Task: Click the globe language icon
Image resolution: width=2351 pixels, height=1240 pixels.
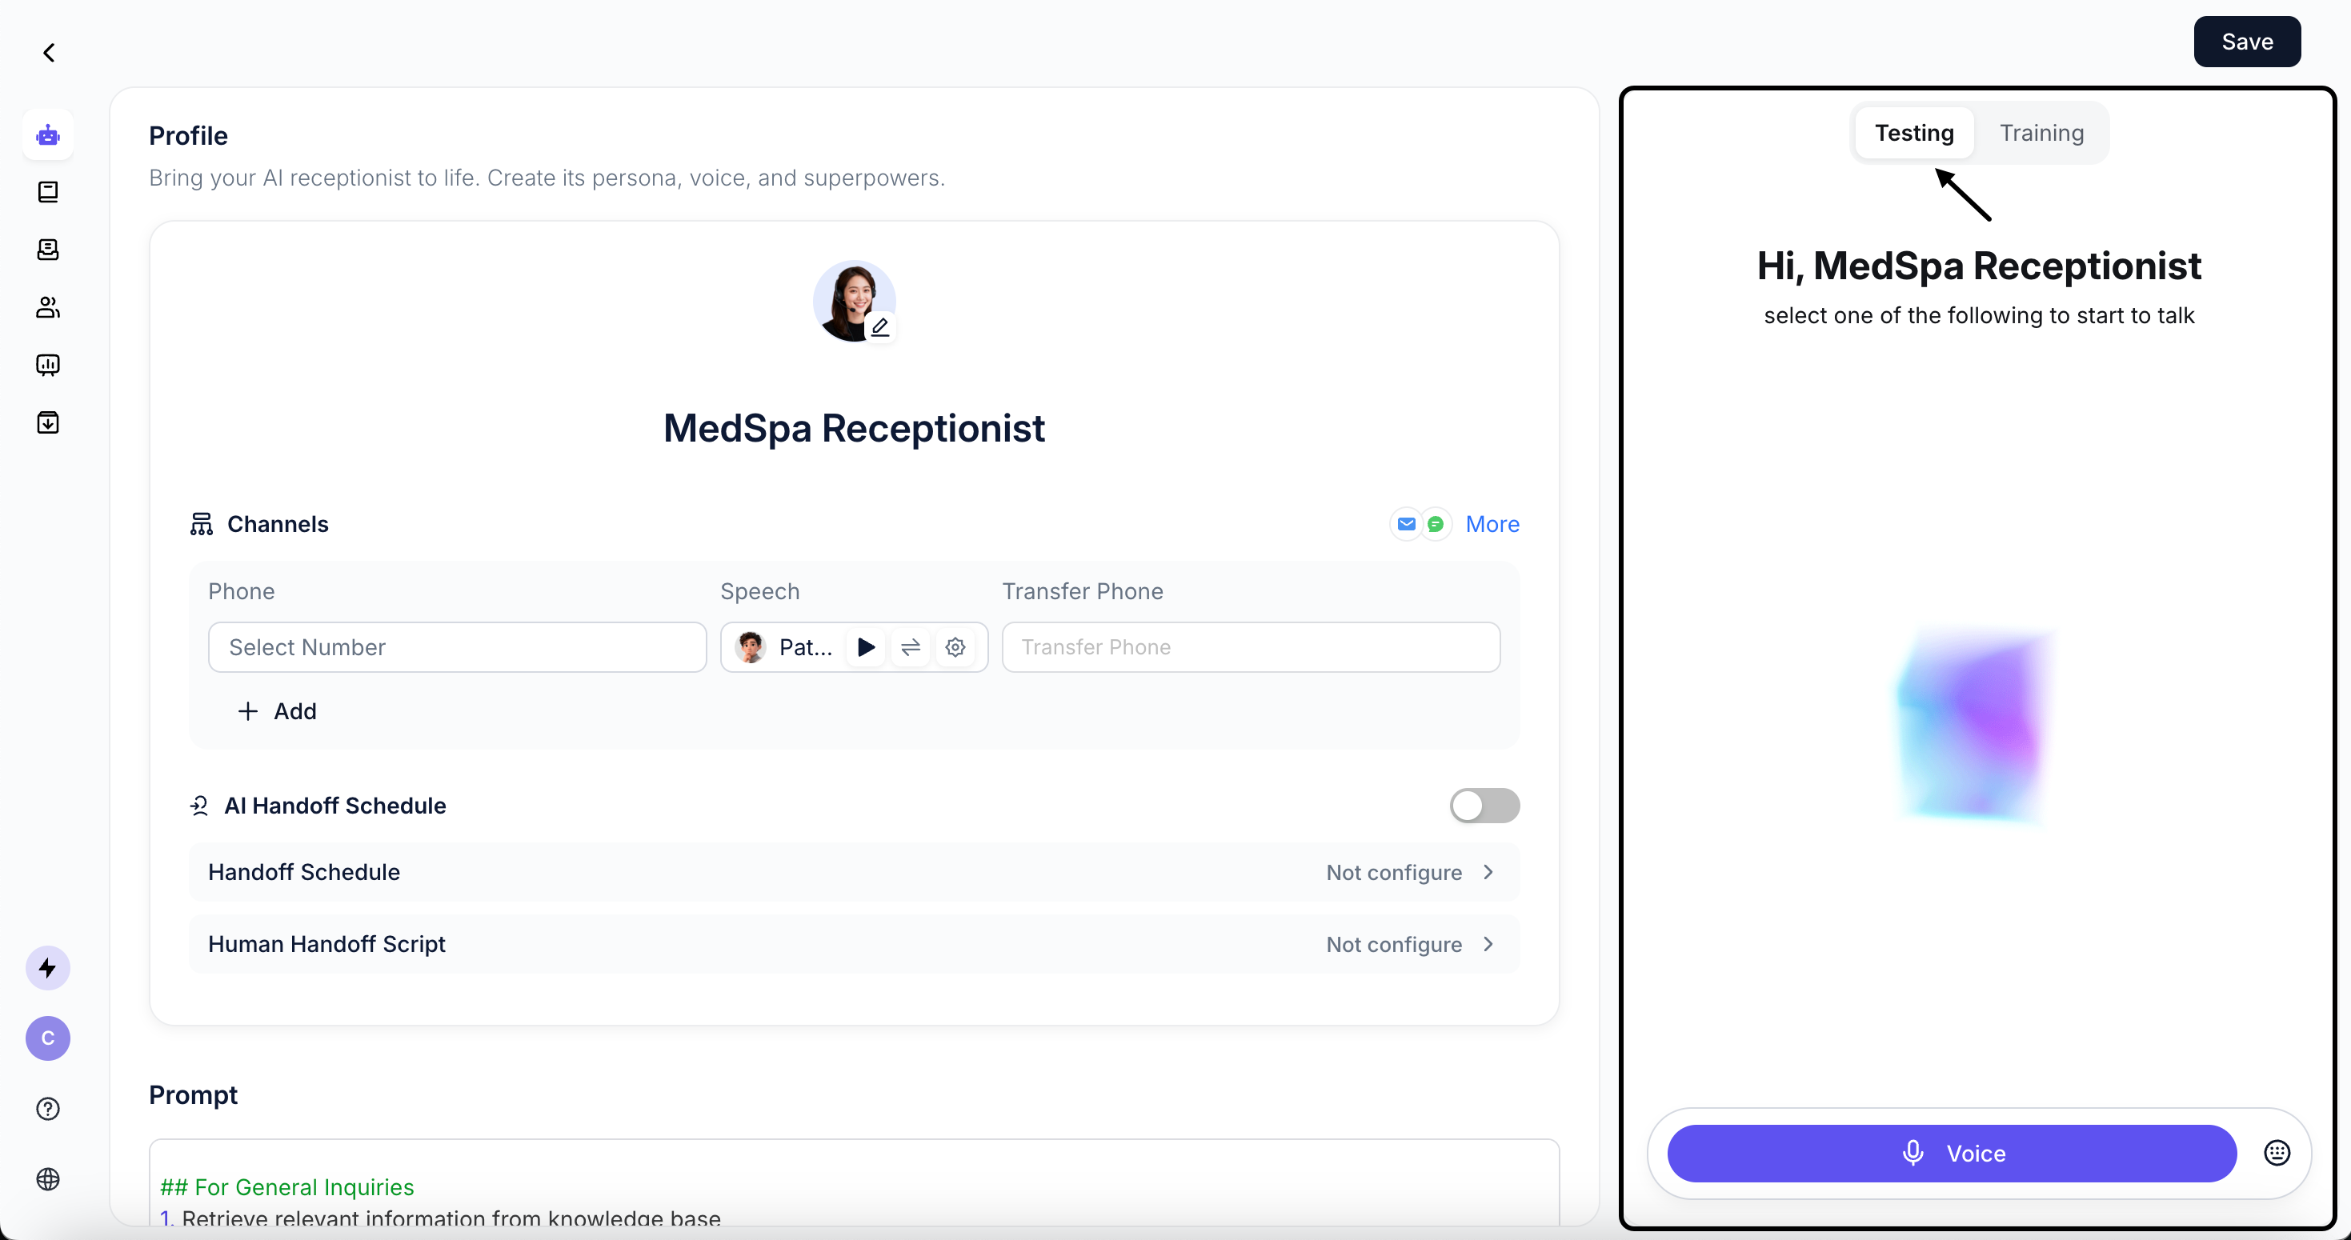Action: pyautogui.click(x=47, y=1179)
